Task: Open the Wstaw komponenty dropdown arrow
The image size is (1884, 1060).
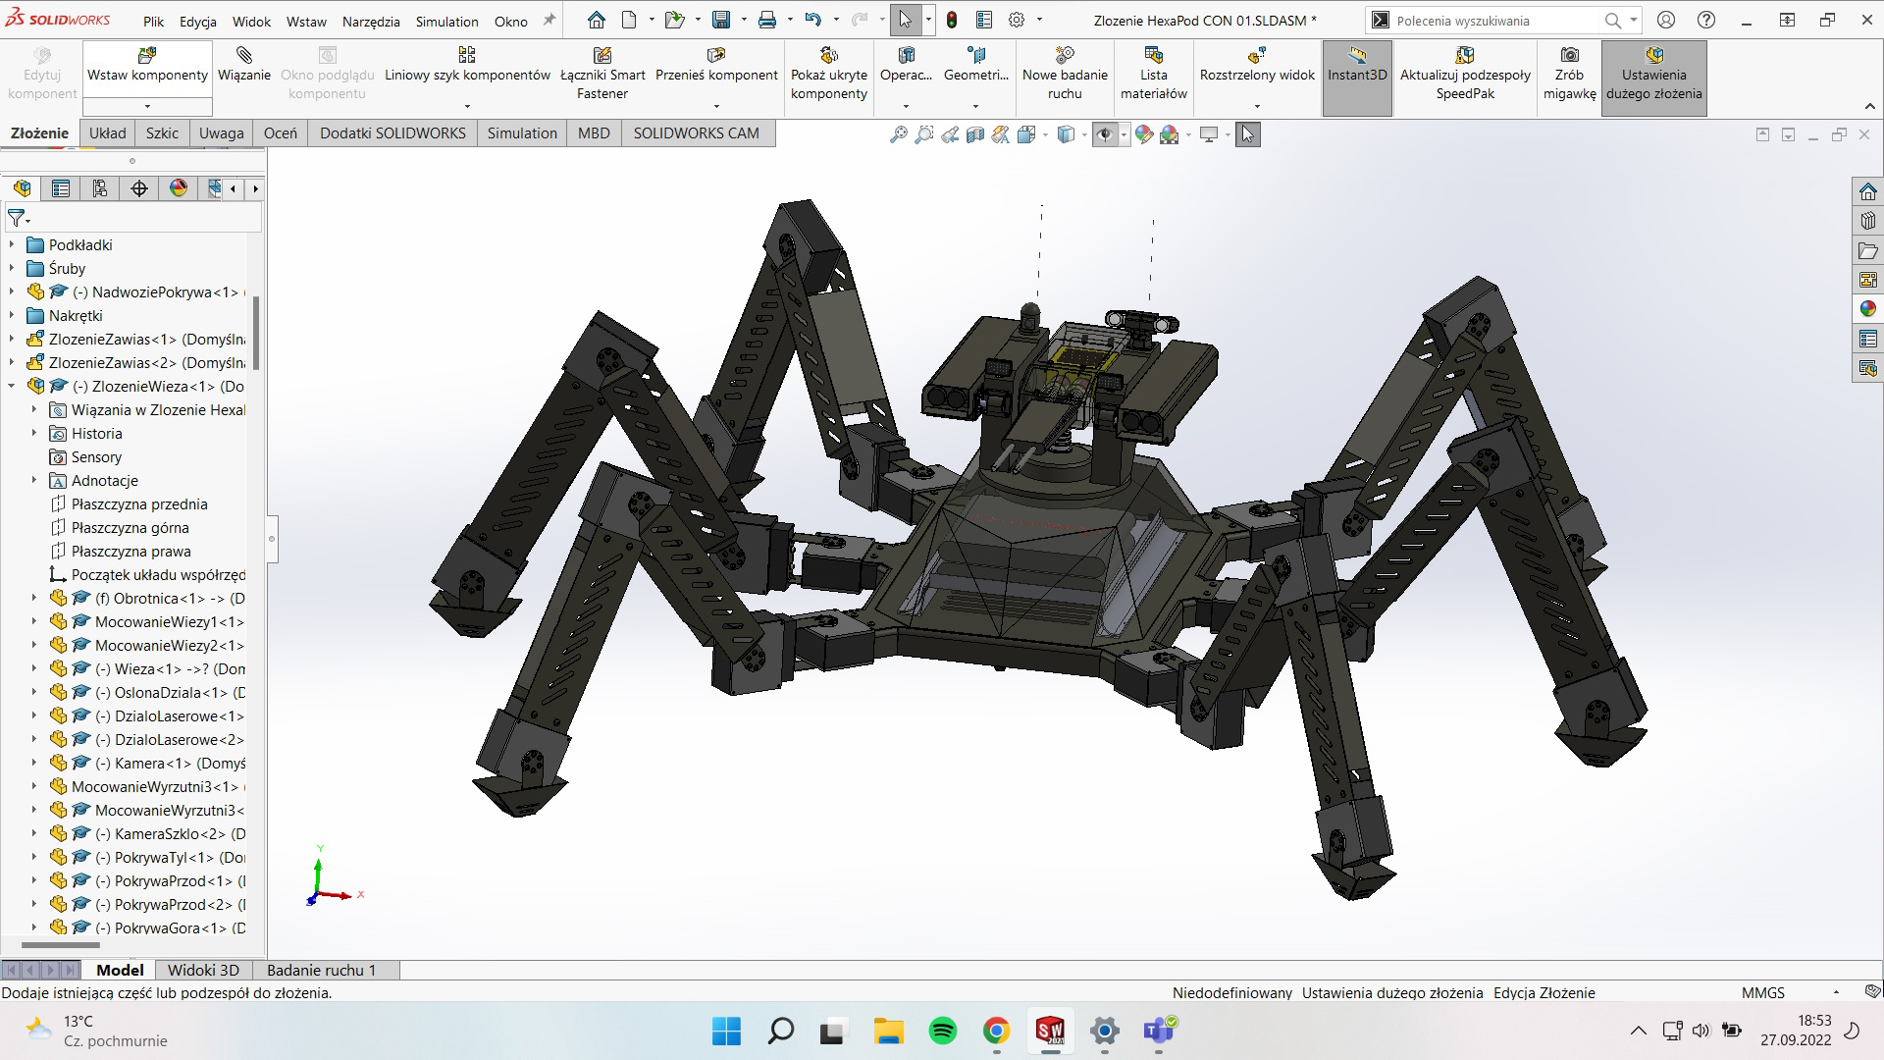Action: point(147,106)
